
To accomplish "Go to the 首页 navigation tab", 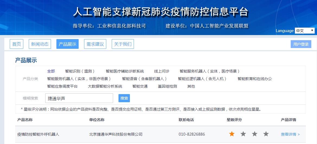I will [17, 44].
